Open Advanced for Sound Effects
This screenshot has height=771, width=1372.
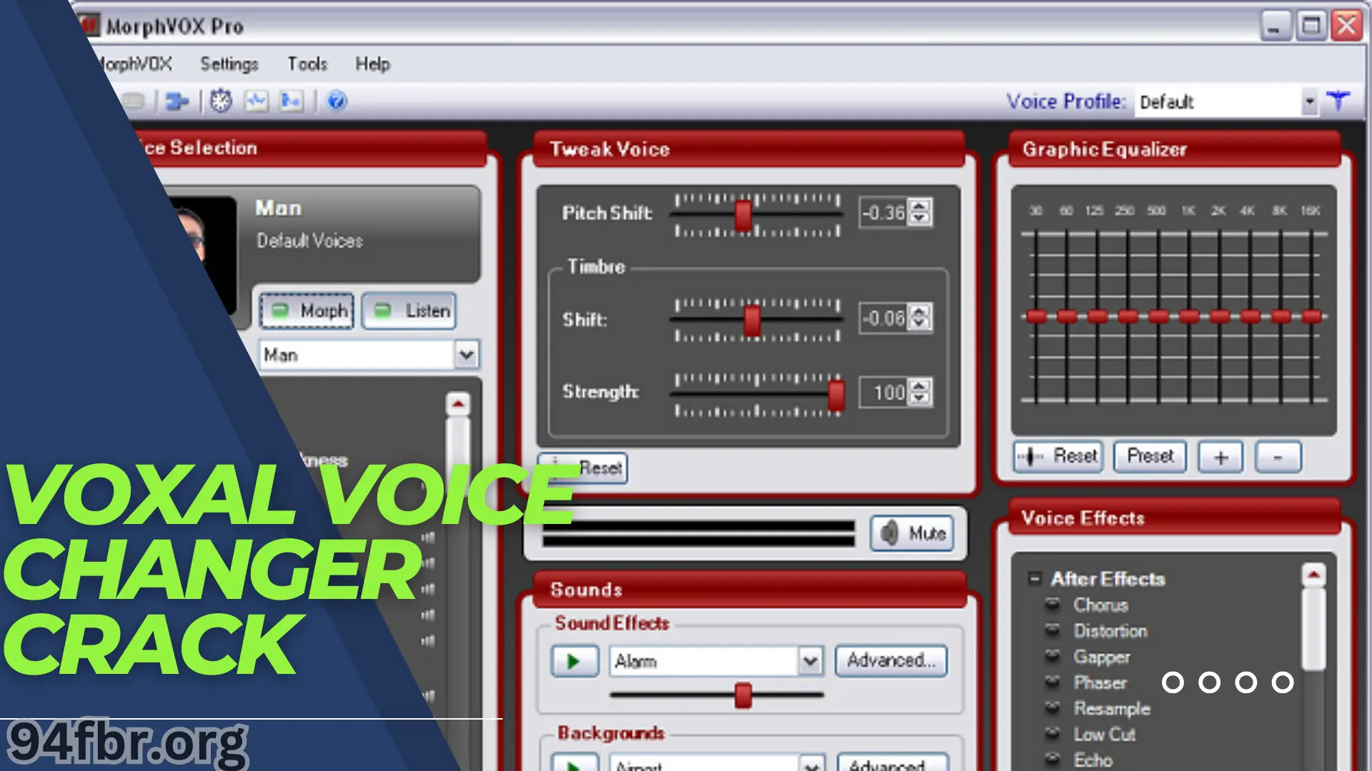(891, 660)
